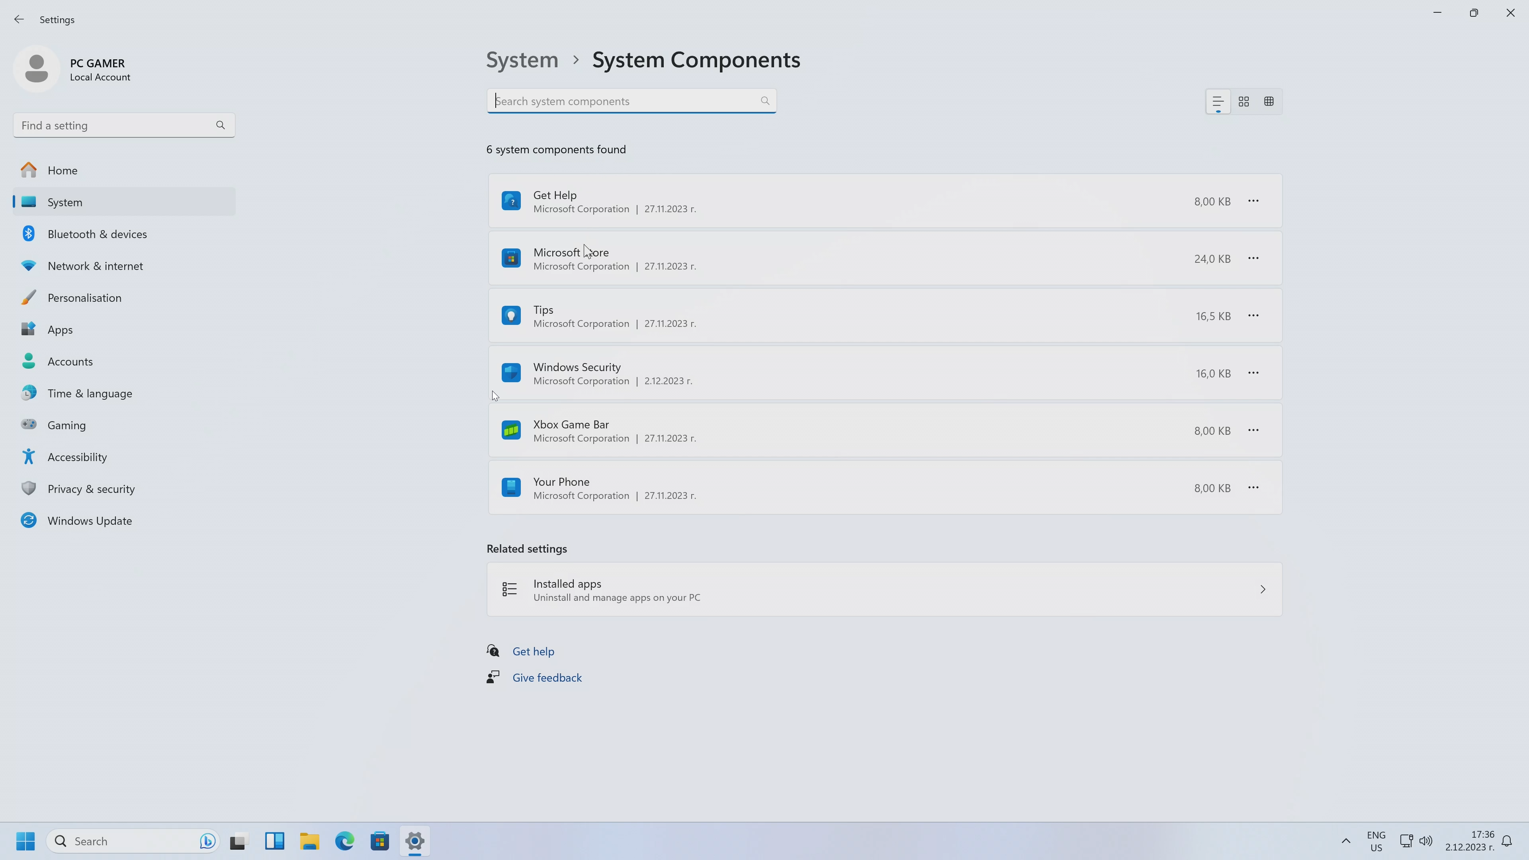Open Network & internet settings
Screen dimensions: 1529x860
tap(124, 266)
